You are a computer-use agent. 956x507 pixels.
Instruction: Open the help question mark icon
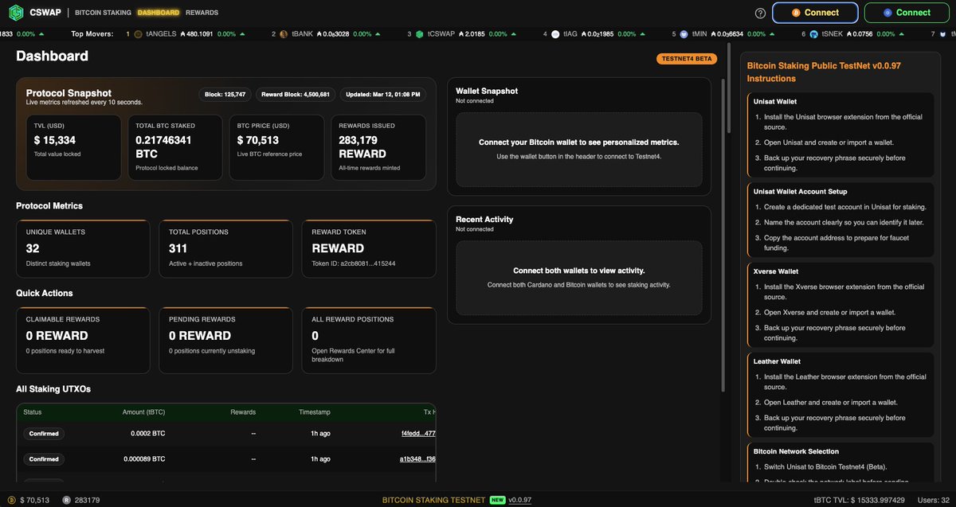pyautogui.click(x=759, y=13)
